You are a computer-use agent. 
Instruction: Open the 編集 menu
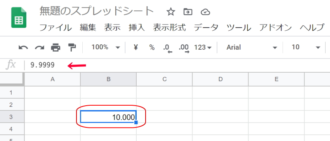pos(88,27)
